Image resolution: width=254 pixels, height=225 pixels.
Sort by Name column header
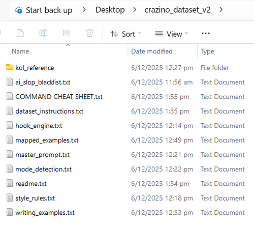pos(20,51)
